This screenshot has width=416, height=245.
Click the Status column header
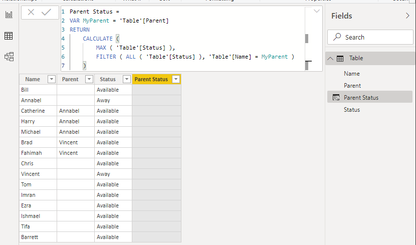point(113,79)
